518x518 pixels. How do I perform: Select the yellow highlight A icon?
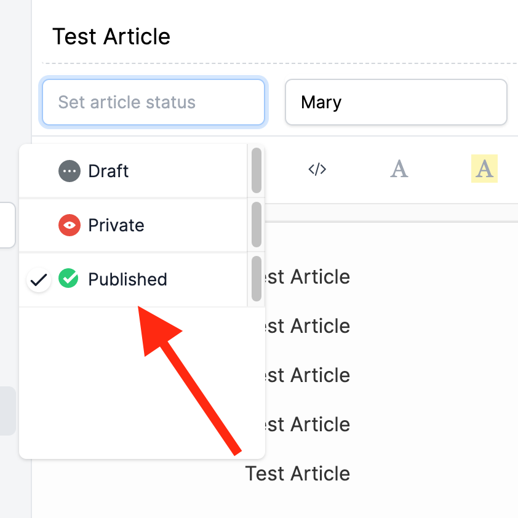pyautogui.click(x=484, y=169)
